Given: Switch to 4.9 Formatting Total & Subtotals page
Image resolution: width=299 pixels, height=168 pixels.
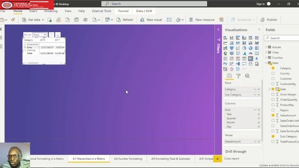Looking at the screenshot, I should click(x=171, y=159).
